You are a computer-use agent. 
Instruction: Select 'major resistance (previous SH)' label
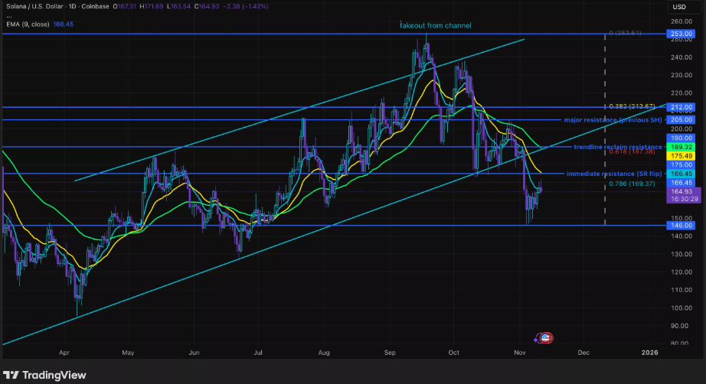click(613, 120)
